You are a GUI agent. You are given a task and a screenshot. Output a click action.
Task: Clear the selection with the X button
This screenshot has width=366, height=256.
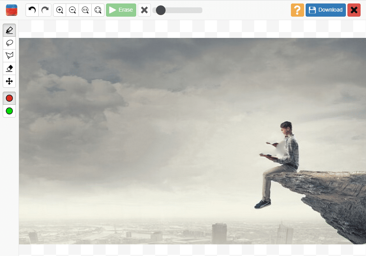click(x=145, y=10)
